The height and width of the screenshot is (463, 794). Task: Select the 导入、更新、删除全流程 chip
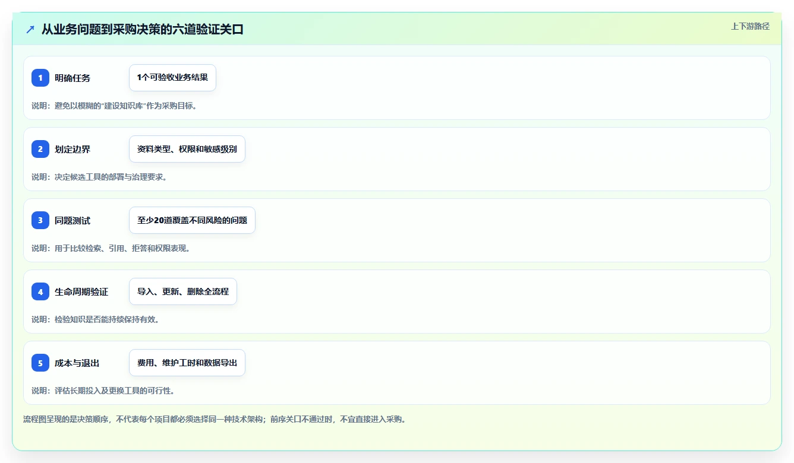183,291
